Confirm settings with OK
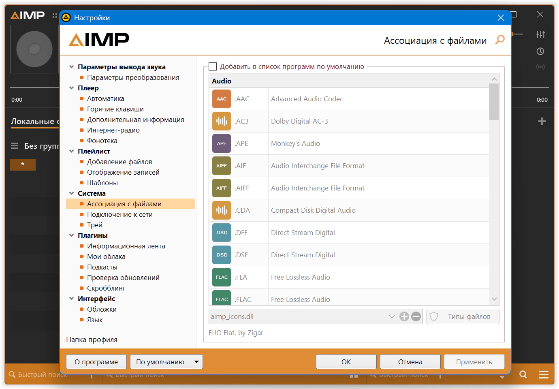The width and height of the screenshot is (559, 389). [x=346, y=362]
